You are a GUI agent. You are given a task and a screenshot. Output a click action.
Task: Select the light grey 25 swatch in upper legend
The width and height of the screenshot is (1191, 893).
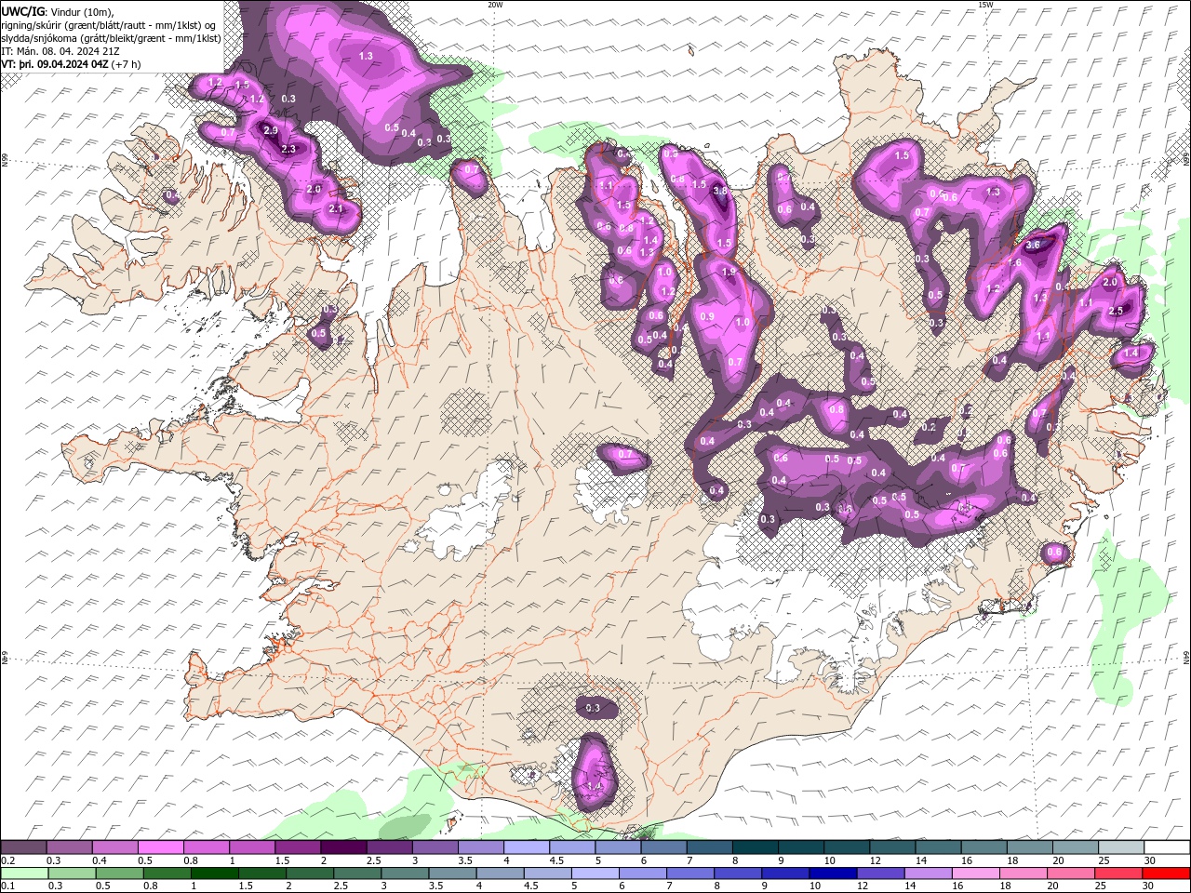(1122, 847)
